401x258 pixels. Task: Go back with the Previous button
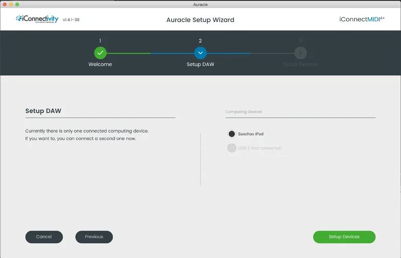[x=94, y=237]
